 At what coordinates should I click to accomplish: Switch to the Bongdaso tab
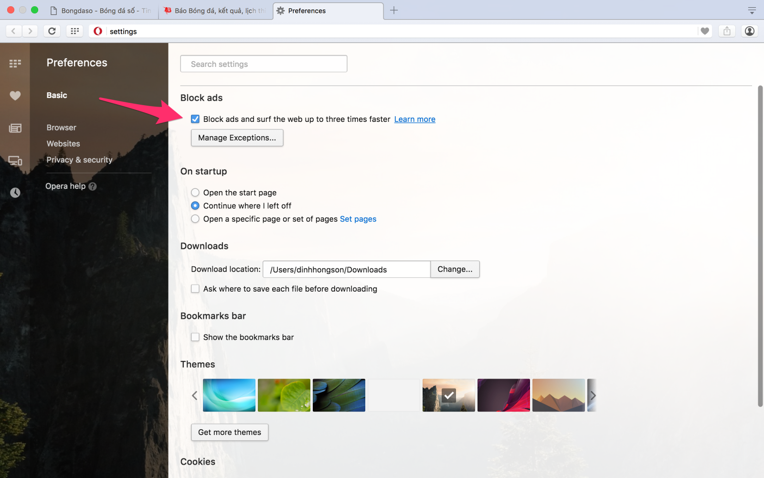point(100,11)
